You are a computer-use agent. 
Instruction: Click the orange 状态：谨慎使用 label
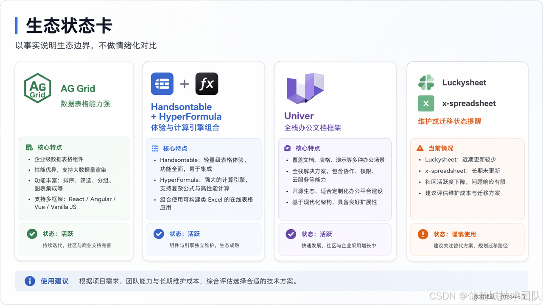[454, 234]
